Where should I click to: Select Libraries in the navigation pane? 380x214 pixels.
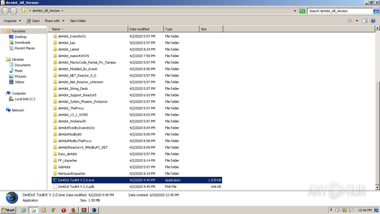pyautogui.click(x=18, y=59)
